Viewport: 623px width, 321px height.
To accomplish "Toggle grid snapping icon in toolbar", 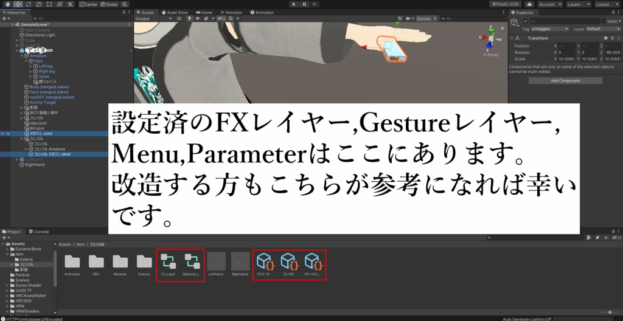I will click(124, 4).
